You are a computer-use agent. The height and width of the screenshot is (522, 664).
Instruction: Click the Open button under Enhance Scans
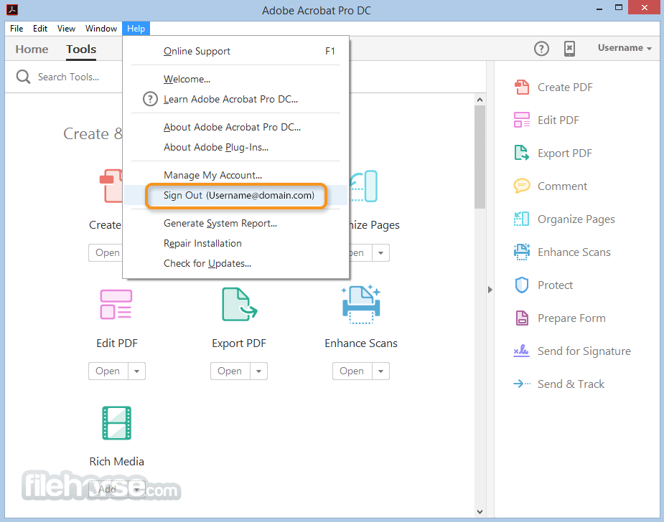(x=352, y=371)
